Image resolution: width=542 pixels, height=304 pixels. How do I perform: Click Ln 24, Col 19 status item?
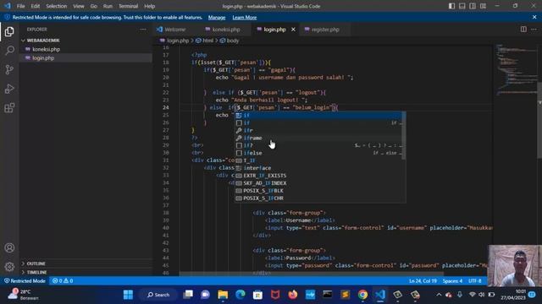tap(423, 281)
